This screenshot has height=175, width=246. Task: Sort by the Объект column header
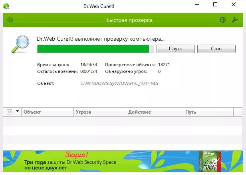[x=48, y=112]
